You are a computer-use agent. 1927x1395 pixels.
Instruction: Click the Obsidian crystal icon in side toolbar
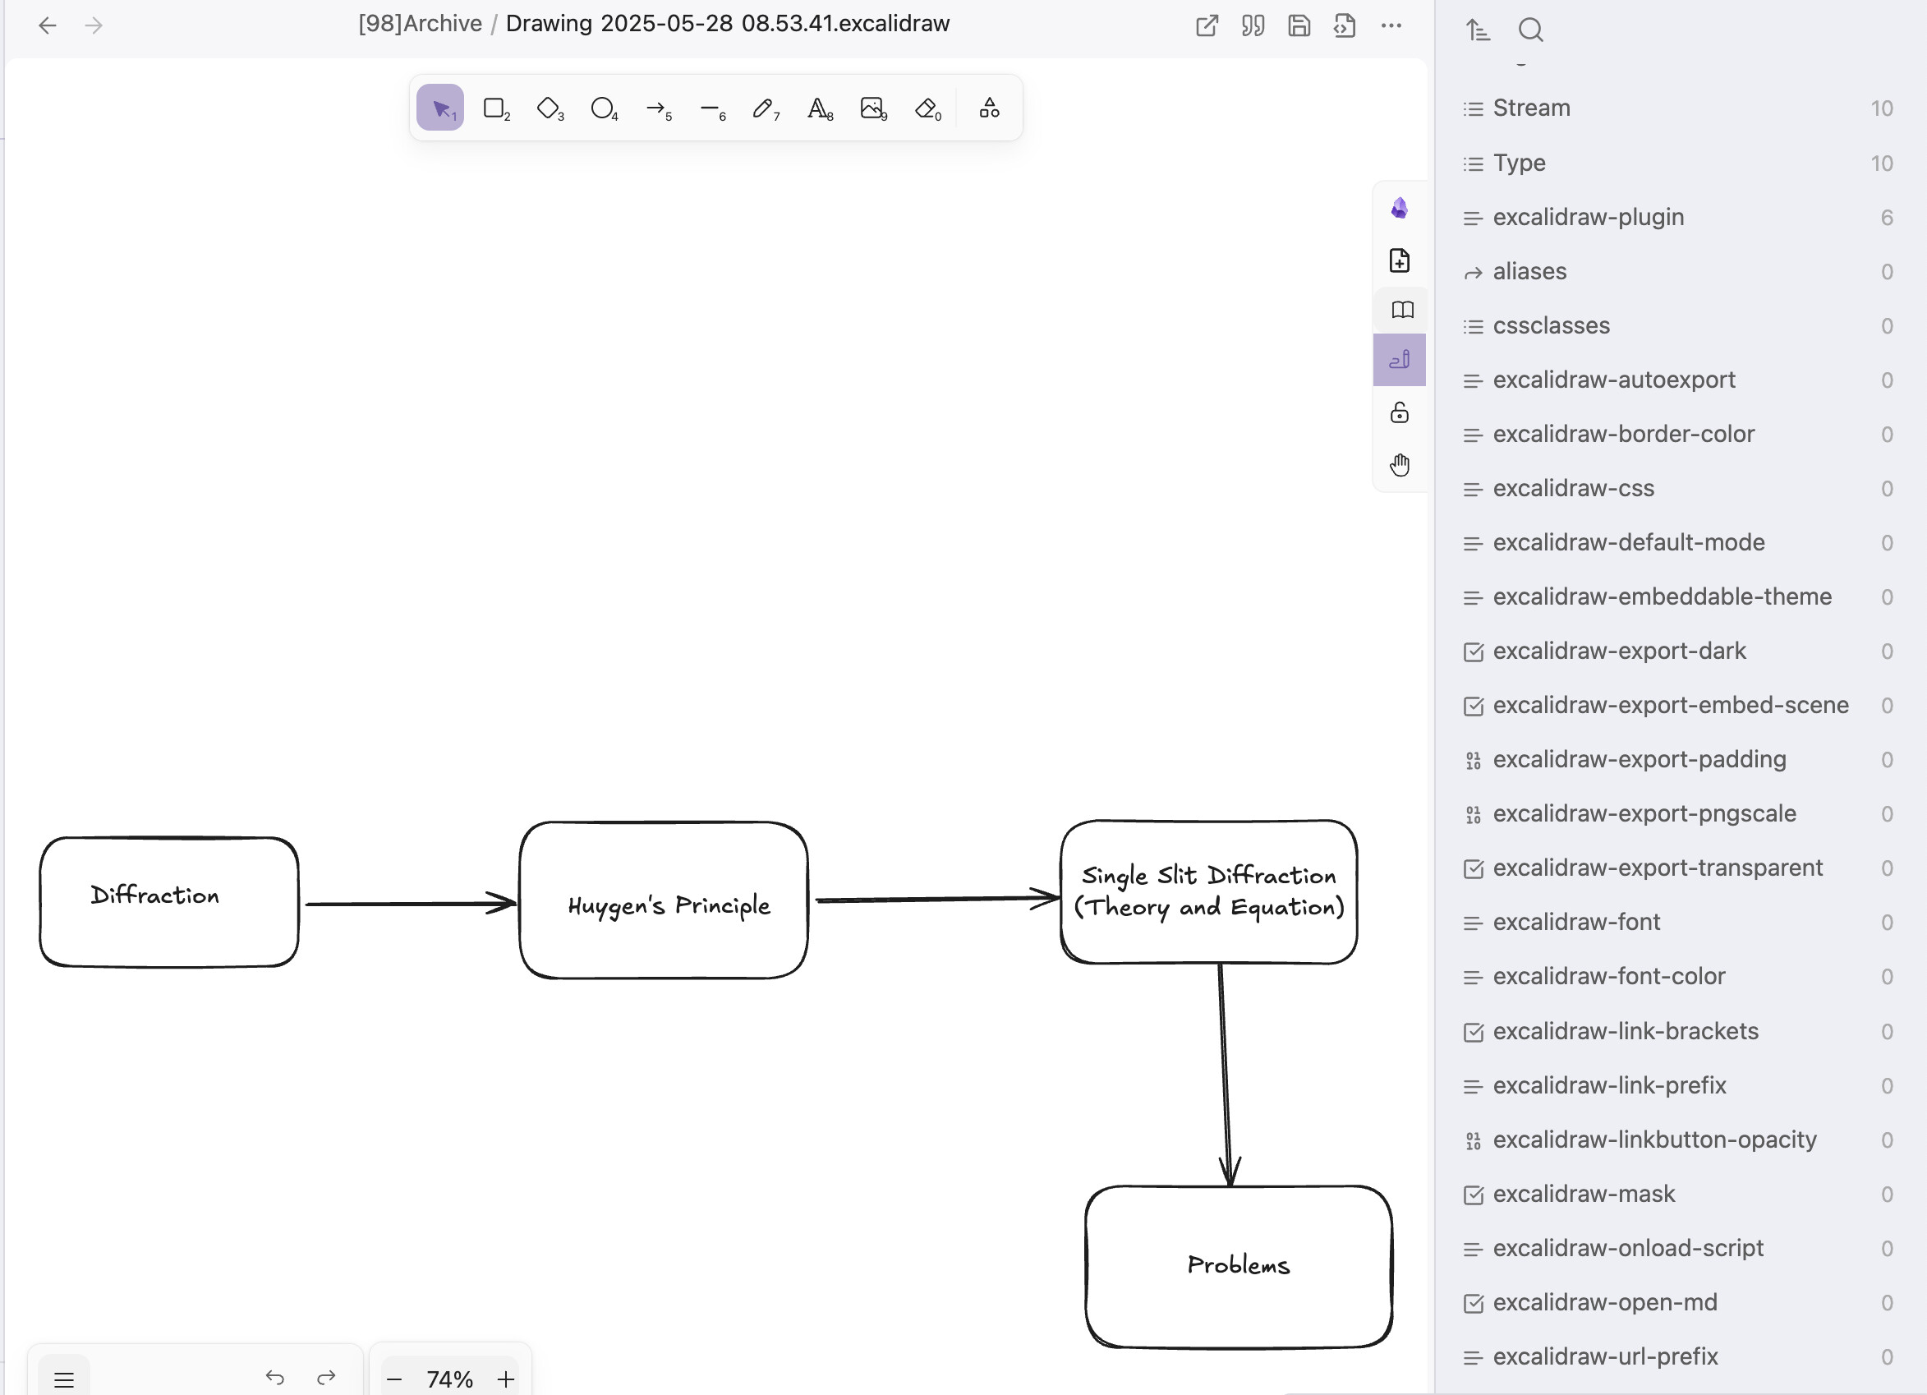tap(1400, 208)
